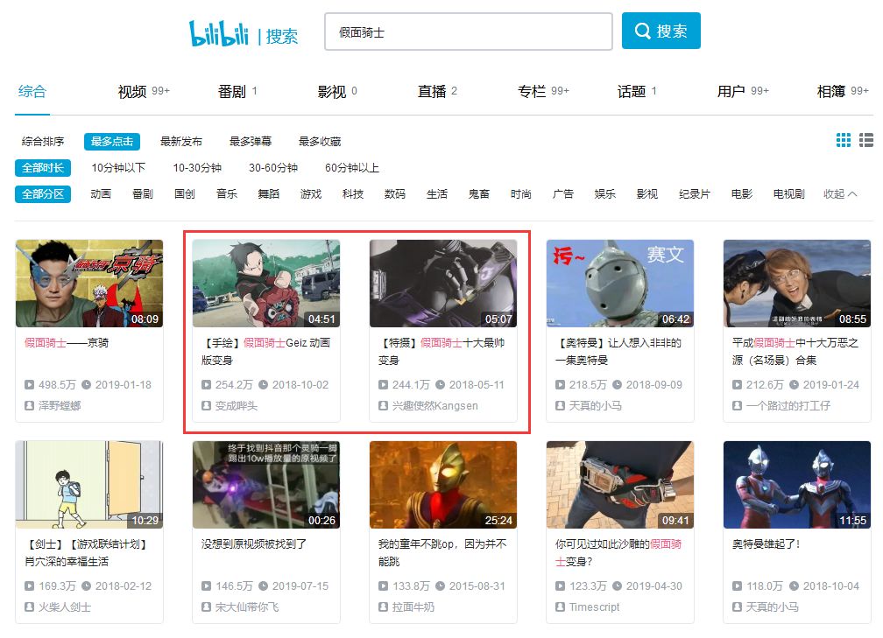This screenshot has width=883, height=638.
Task: Filter by 舞蹈 category
Action: [x=269, y=194]
